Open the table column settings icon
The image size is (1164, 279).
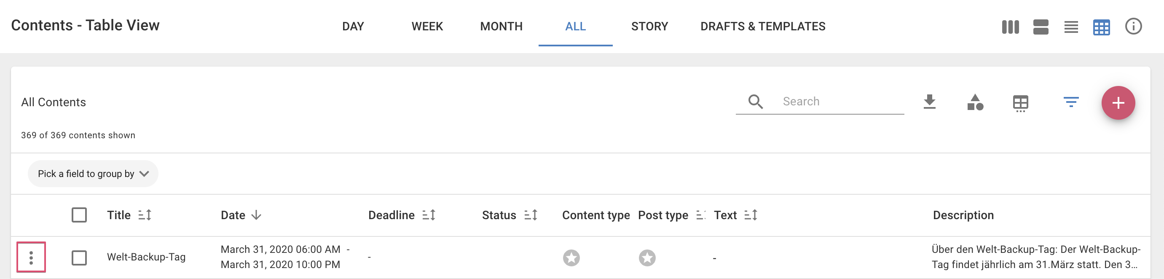[x=1020, y=104]
